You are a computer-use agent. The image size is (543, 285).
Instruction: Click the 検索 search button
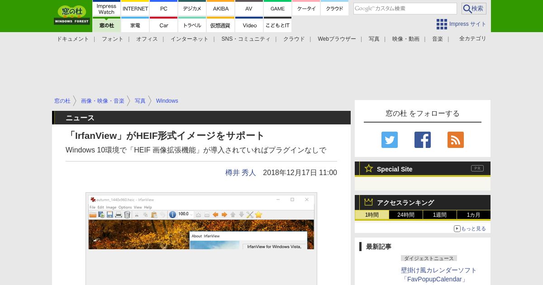(x=474, y=9)
